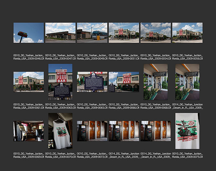Select the hanging tank top photo 2009-0070

click(60, 131)
